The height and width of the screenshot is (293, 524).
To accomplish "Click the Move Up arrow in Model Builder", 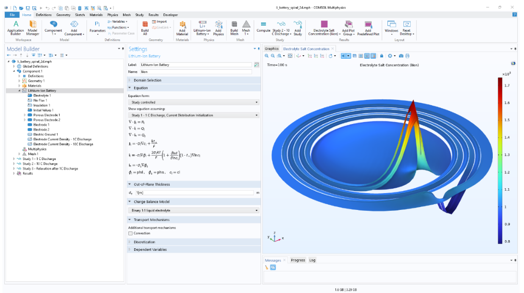I will 21,55.
